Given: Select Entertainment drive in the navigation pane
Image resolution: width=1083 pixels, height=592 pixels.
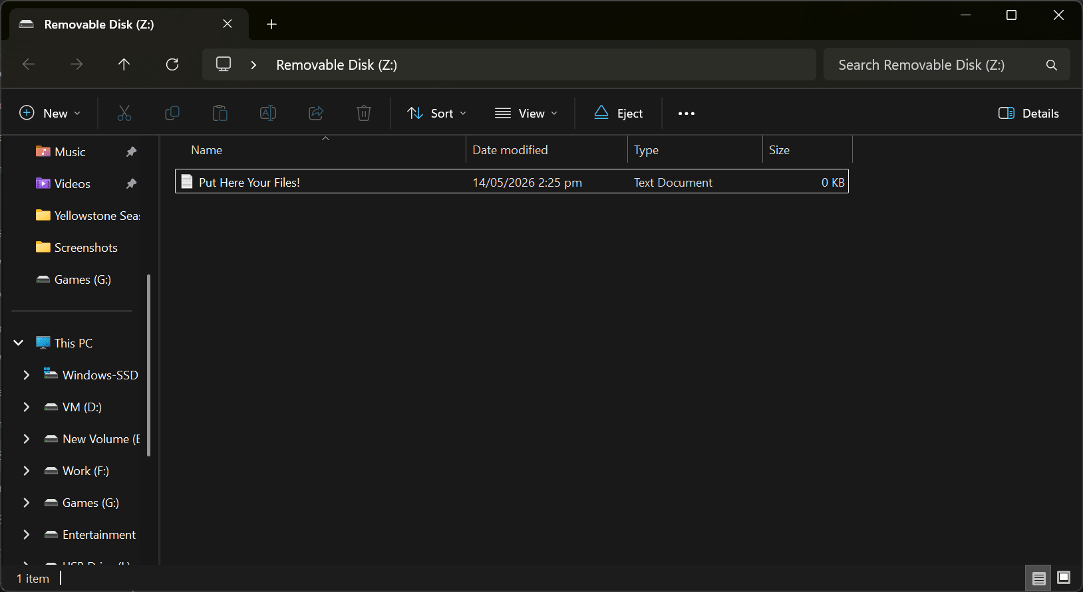Looking at the screenshot, I should click(x=98, y=535).
